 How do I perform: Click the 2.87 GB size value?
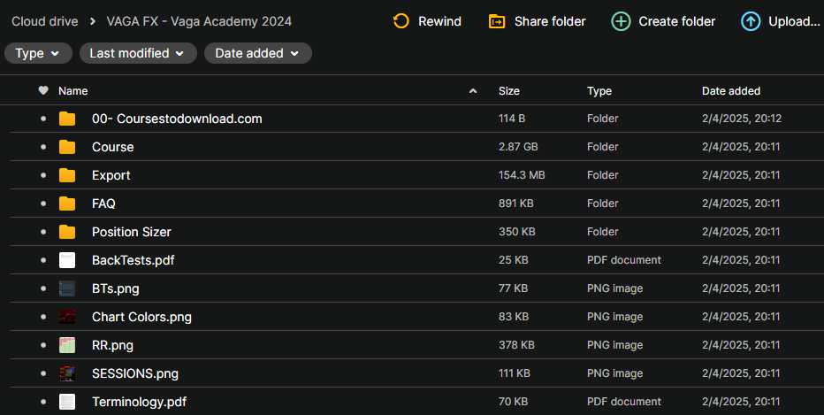click(518, 147)
